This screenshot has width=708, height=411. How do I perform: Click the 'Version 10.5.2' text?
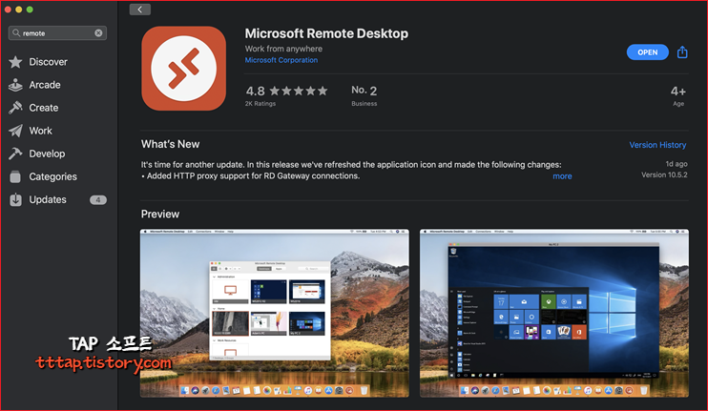(x=664, y=175)
